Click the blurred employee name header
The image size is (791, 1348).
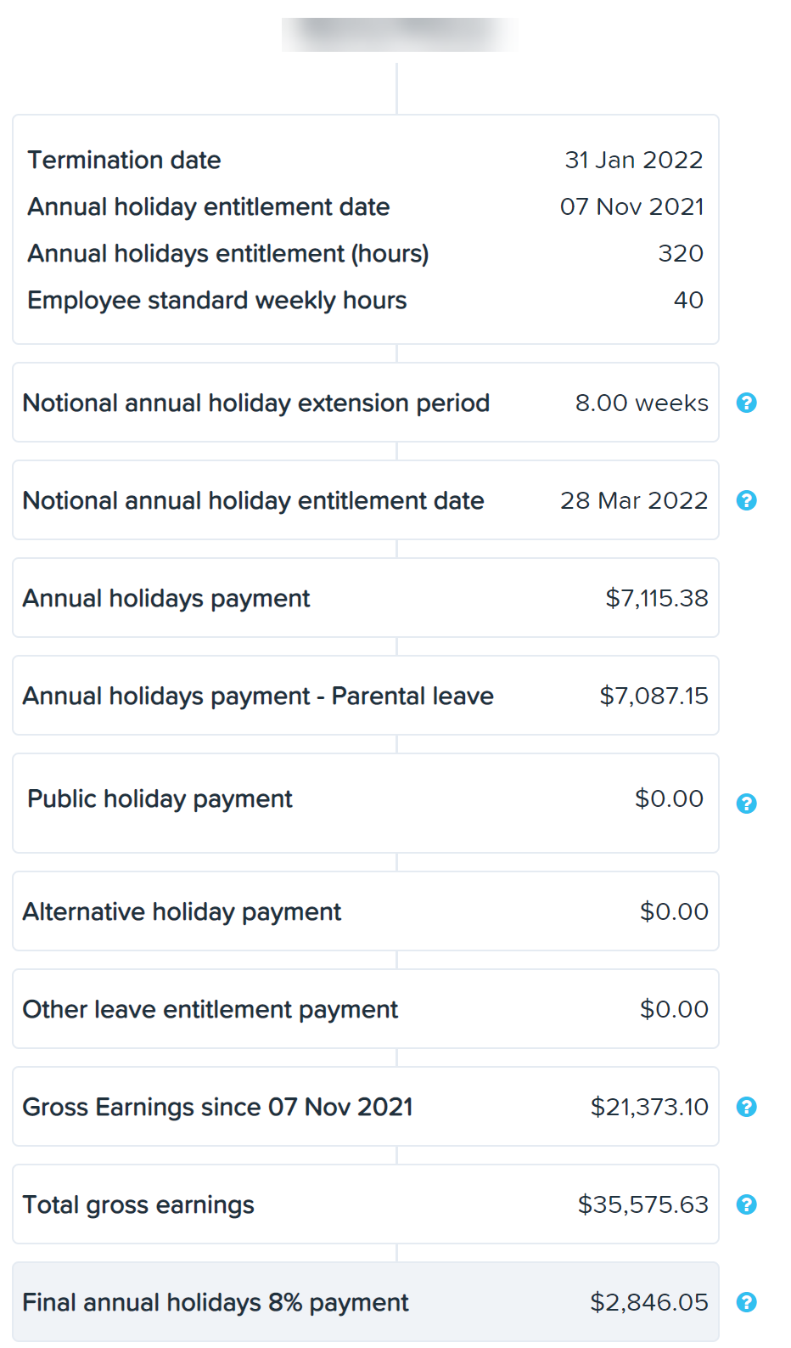click(399, 35)
